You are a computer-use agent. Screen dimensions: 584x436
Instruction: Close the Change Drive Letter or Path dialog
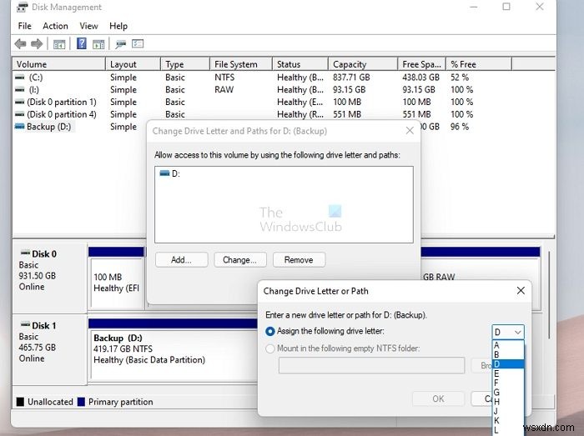pos(521,291)
